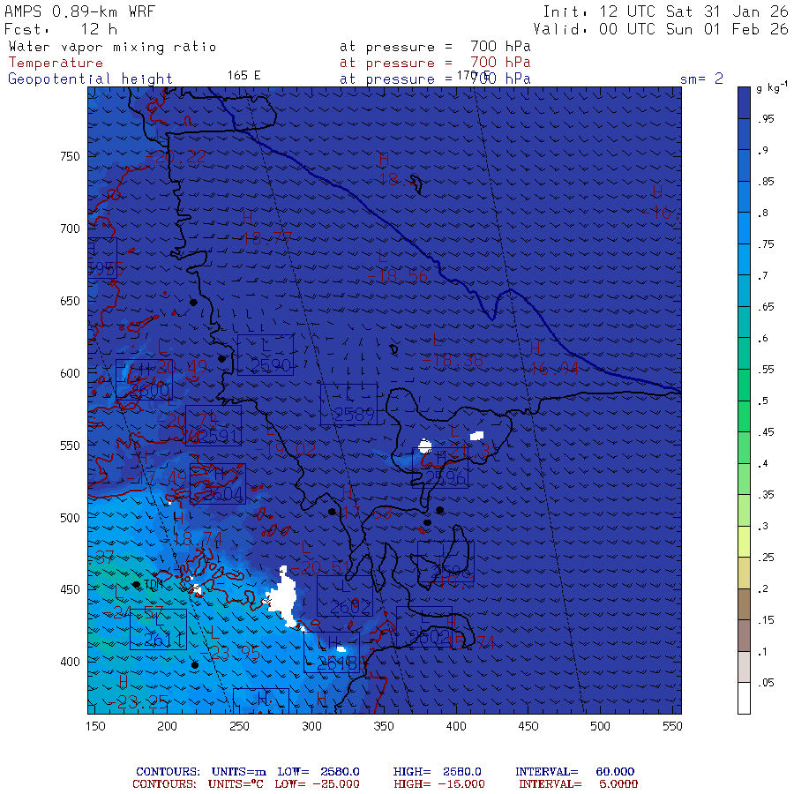Viewport: 794px width, 794px height.
Task: Click the red 'L -19.02' temperature label
Action: (x=285, y=439)
